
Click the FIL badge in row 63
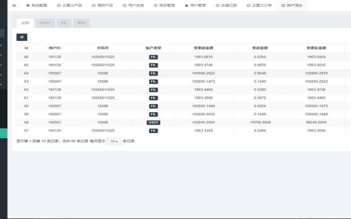pos(153,81)
